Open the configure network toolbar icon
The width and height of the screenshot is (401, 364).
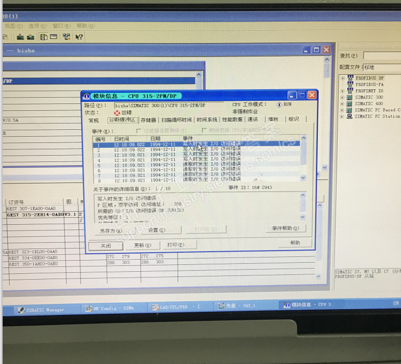(x=66, y=37)
